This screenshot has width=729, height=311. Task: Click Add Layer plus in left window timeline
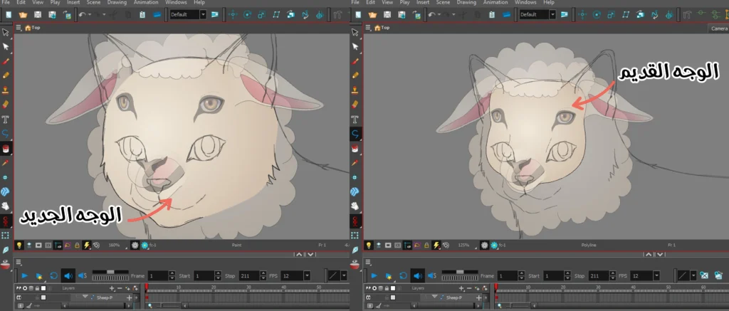pos(112,289)
